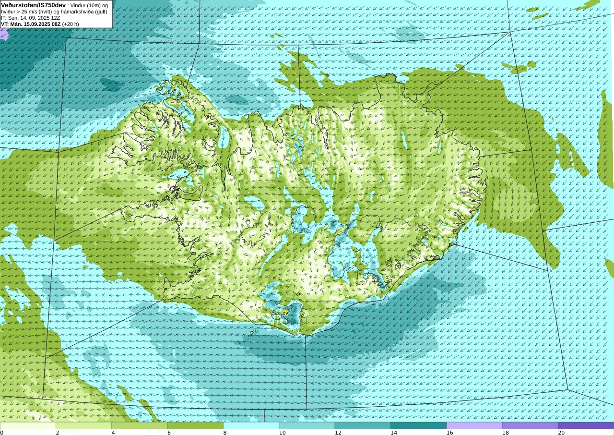Screen dimensions: 614x436
Task: Click the 12–14 m/s teal legend swatch
Action: [x=363, y=425]
